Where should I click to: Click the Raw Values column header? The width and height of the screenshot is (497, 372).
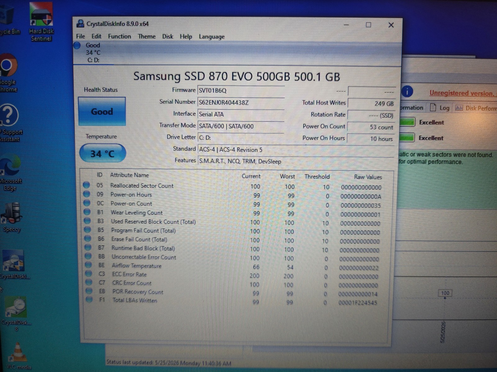(x=368, y=177)
